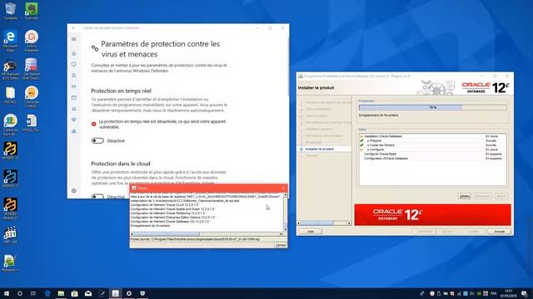Viewport: 533px width, 299px height.
Task: Select the 'Configurer Oracle Base' status row
Action: point(432,154)
